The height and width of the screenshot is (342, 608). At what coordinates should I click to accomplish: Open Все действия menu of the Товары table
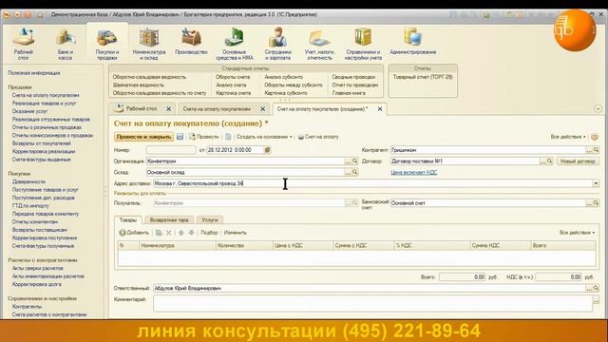pos(577,233)
